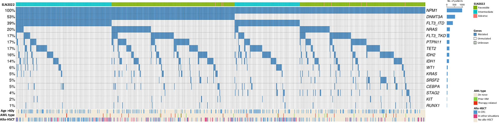Click the DNMT3A gene label
The image size is (499, 123).
(434, 17)
